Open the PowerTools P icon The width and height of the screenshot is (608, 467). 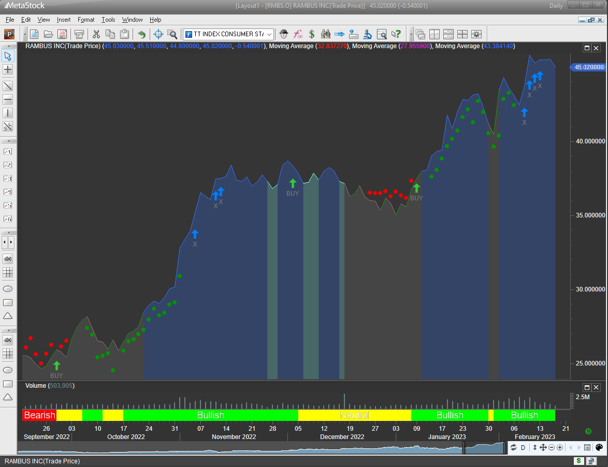[x=9, y=34]
